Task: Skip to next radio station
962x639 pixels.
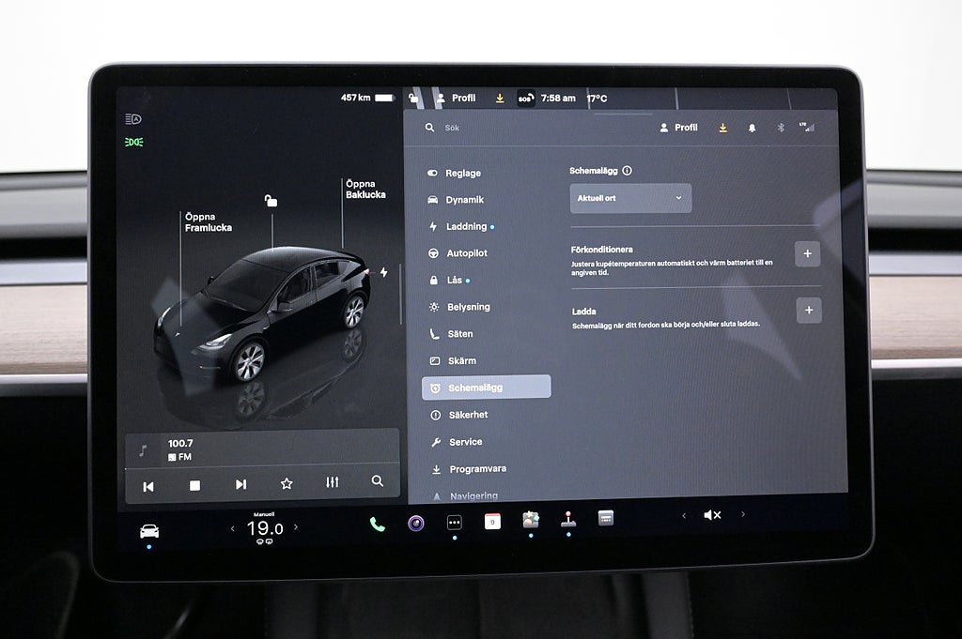Action: click(x=240, y=484)
